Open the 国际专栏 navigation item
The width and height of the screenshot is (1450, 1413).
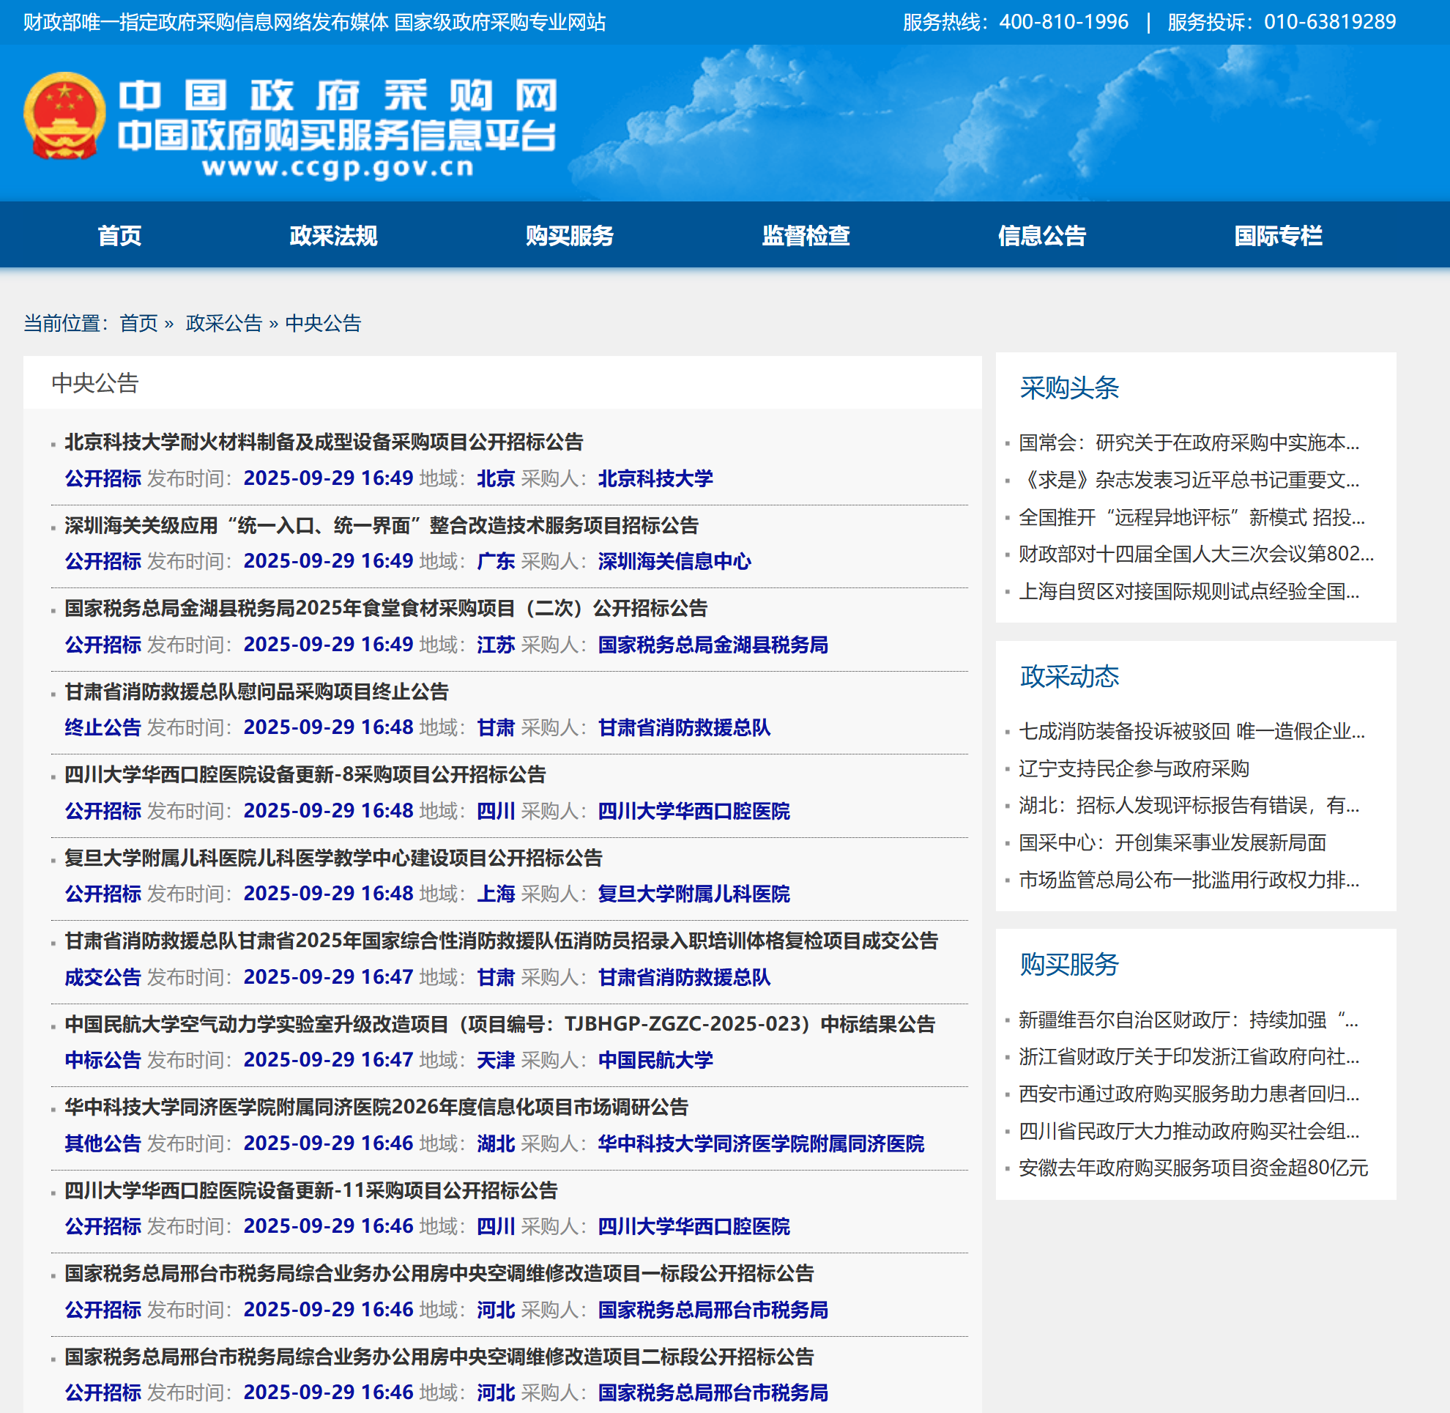coord(1277,236)
